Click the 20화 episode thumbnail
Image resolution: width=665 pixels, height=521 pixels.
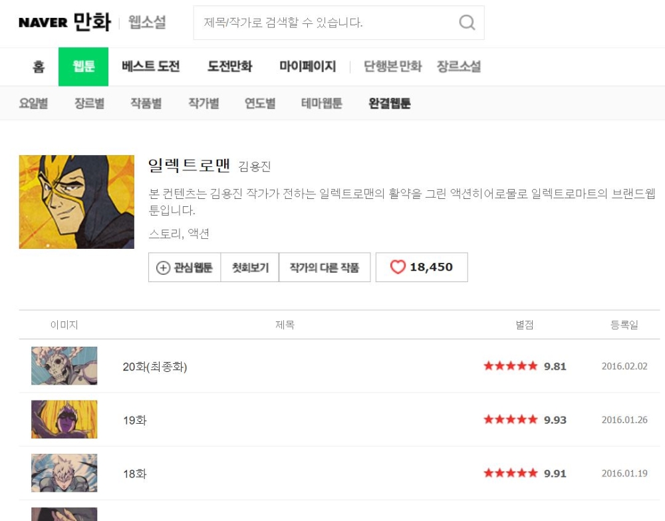coord(64,366)
